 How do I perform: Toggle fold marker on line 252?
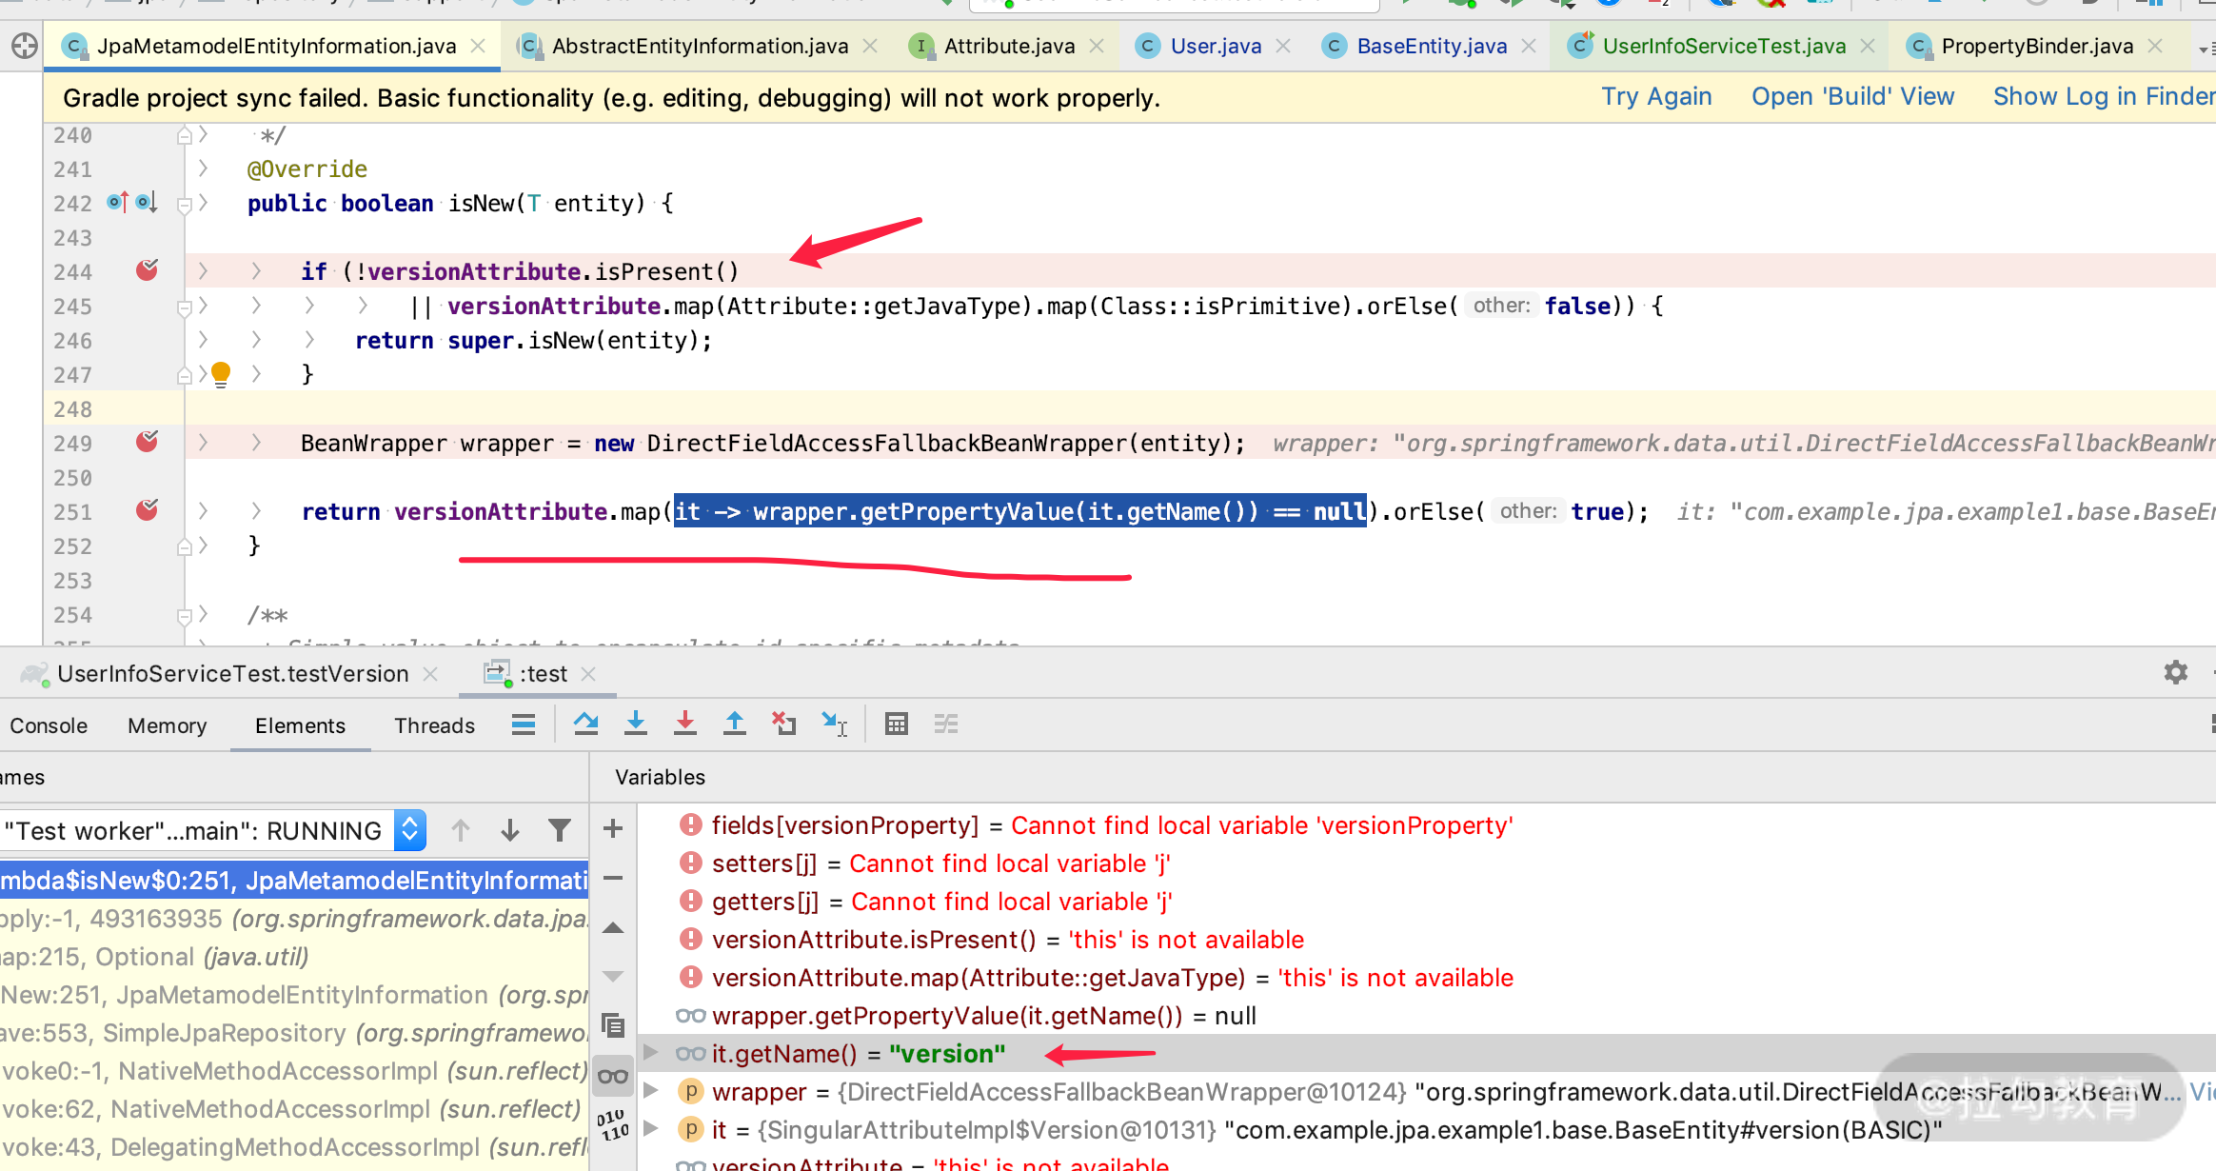pos(185,546)
